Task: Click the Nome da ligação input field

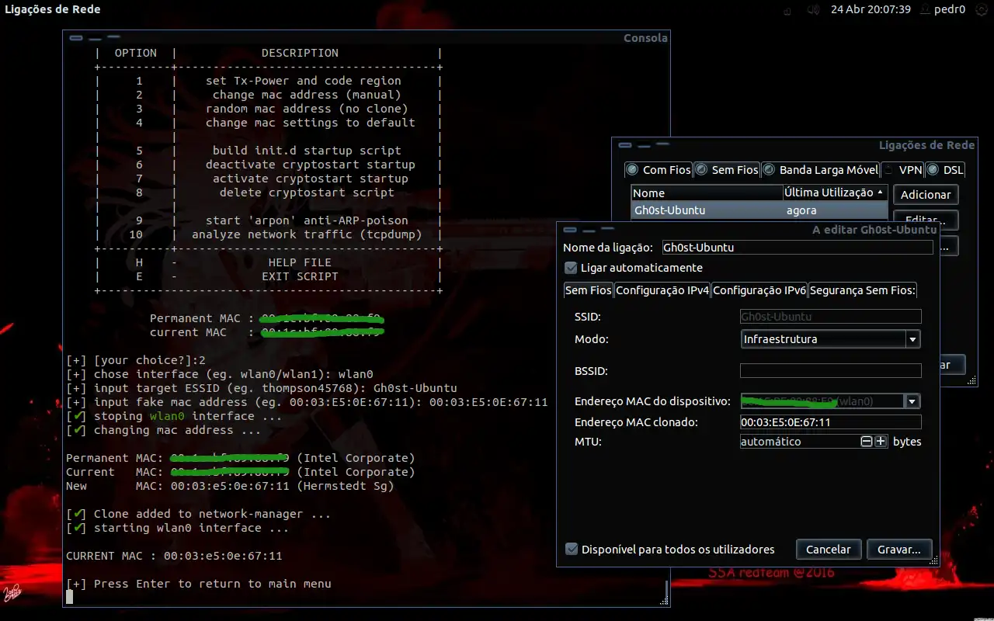Action: pyautogui.click(x=797, y=248)
